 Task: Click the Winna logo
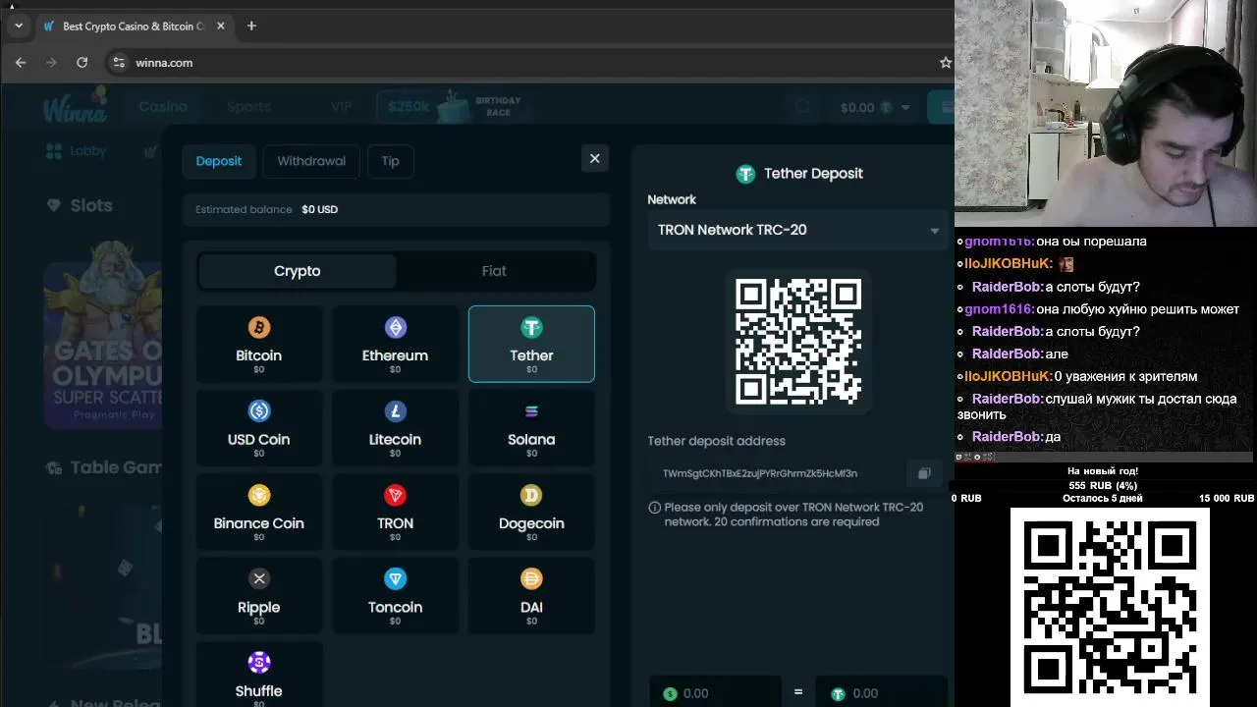click(75, 106)
